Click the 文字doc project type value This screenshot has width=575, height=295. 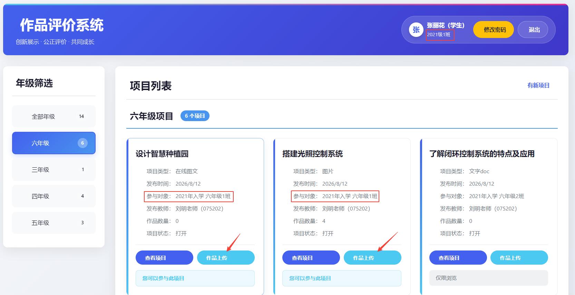point(479,171)
